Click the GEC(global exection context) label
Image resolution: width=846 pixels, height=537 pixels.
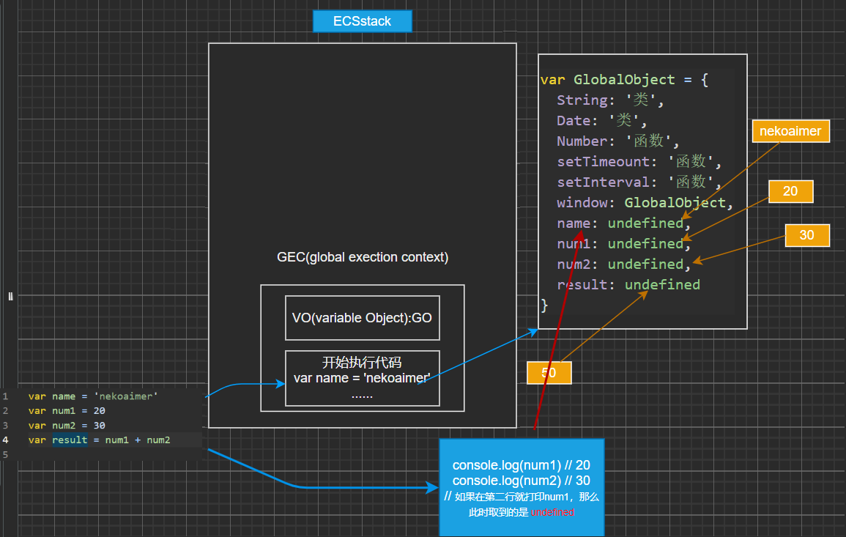coord(362,257)
